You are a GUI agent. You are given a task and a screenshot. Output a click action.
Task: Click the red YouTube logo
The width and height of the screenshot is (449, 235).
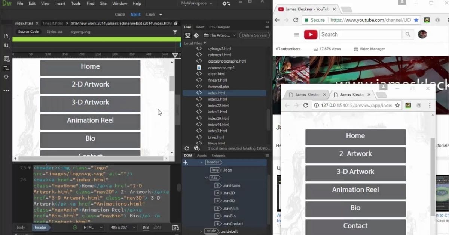coord(311,35)
